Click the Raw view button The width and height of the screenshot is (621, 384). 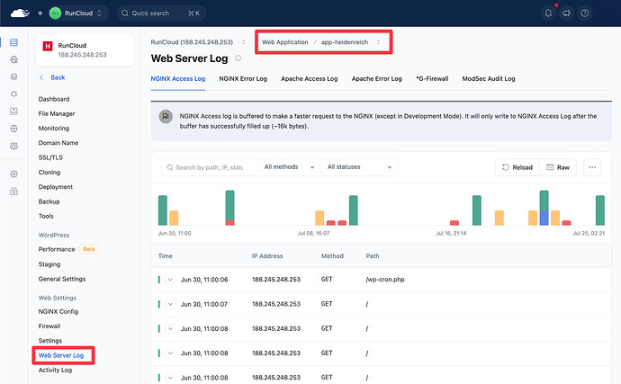(x=558, y=167)
